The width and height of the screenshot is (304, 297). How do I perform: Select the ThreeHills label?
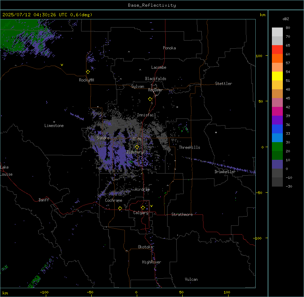coord(189,147)
